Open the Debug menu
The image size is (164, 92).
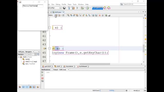58,4
